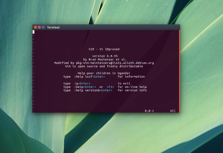Click the 'VIM - Vi IMproved' heading

point(104,49)
